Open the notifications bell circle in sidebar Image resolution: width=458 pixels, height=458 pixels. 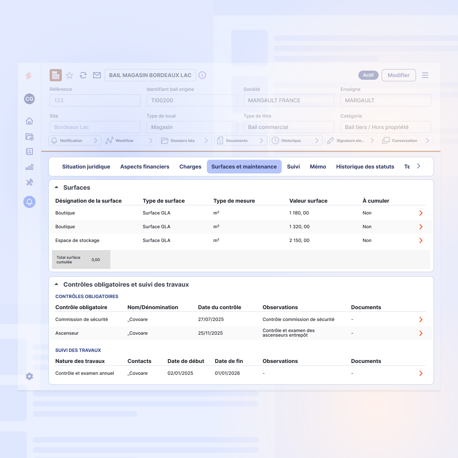coord(29,202)
